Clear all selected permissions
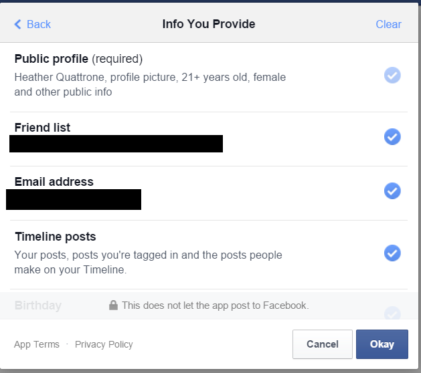 (388, 25)
